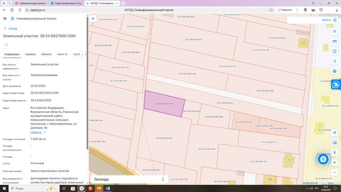Viewport: 341px width, 192px height.
Task: Switch to the Сервисы tab
Action: point(30,54)
